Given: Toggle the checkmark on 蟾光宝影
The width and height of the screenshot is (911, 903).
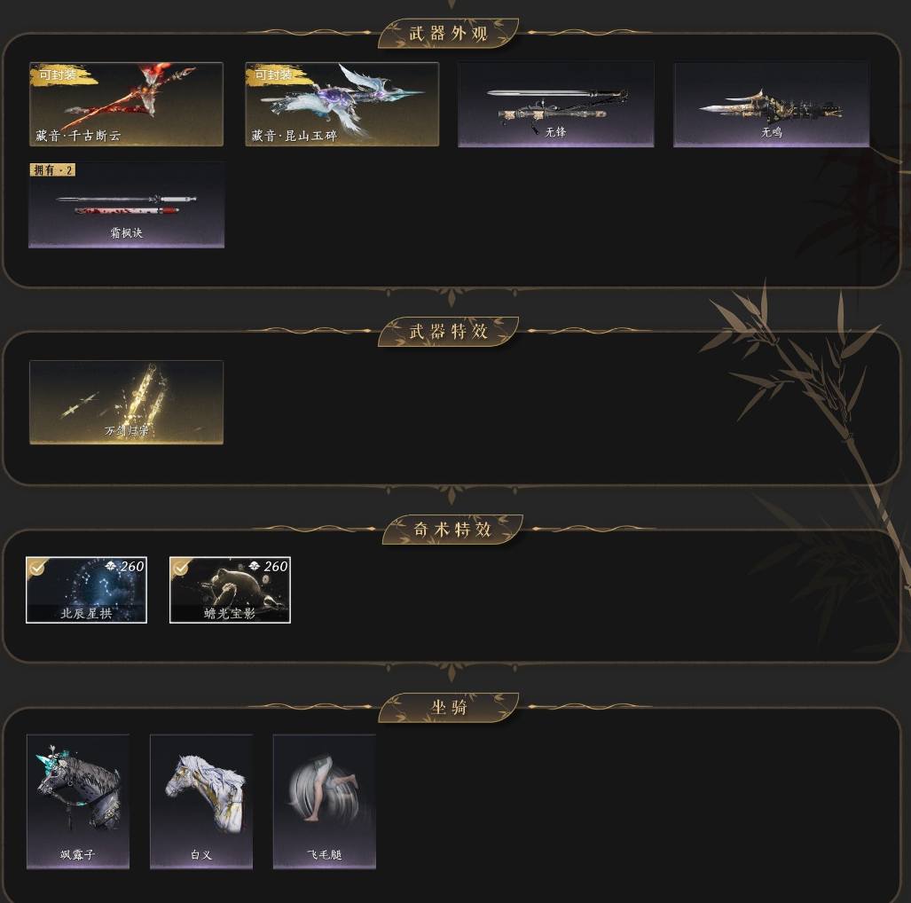Looking at the screenshot, I should pos(181,567).
